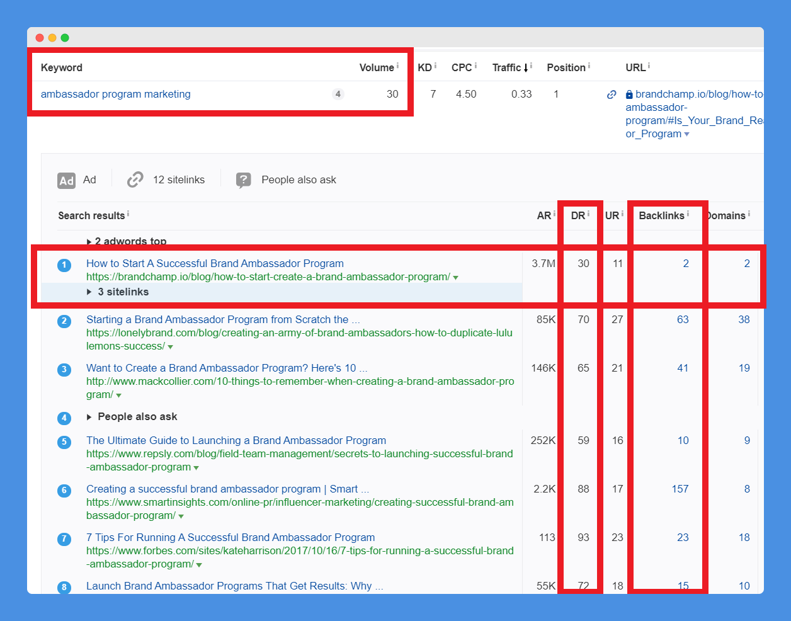
Task: Open Launch Brand Ambassador Programs That Get Results link
Action: pos(234,586)
